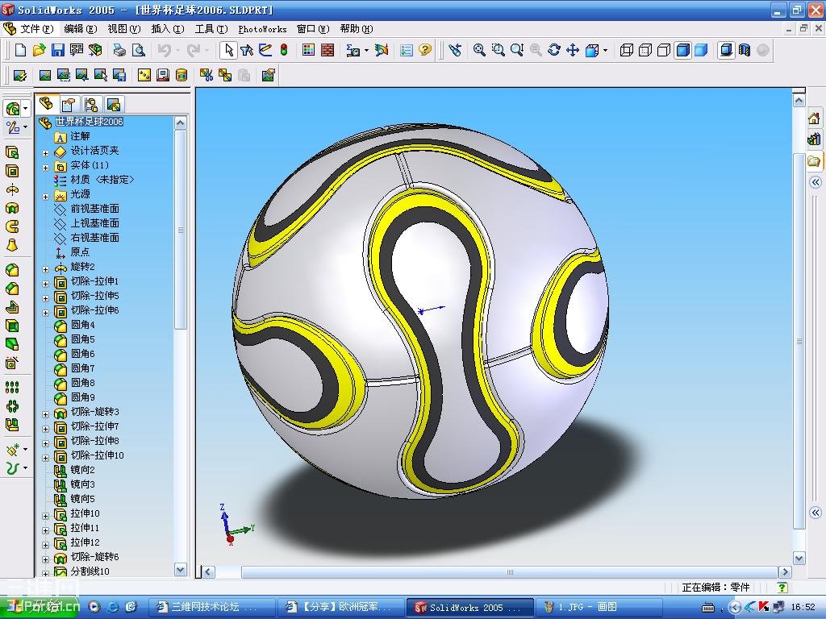Open the 插入(I) menu
Image resolution: width=826 pixels, height=619 pixels.
pos(167,29)
